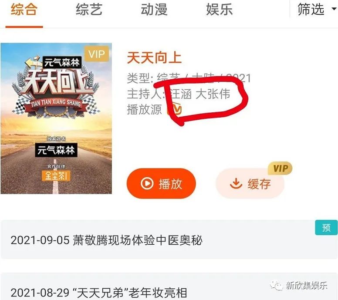This screenshot has width=338, height=300.
Task: Open the 综艺 tab
Action: tap(89, 10)
